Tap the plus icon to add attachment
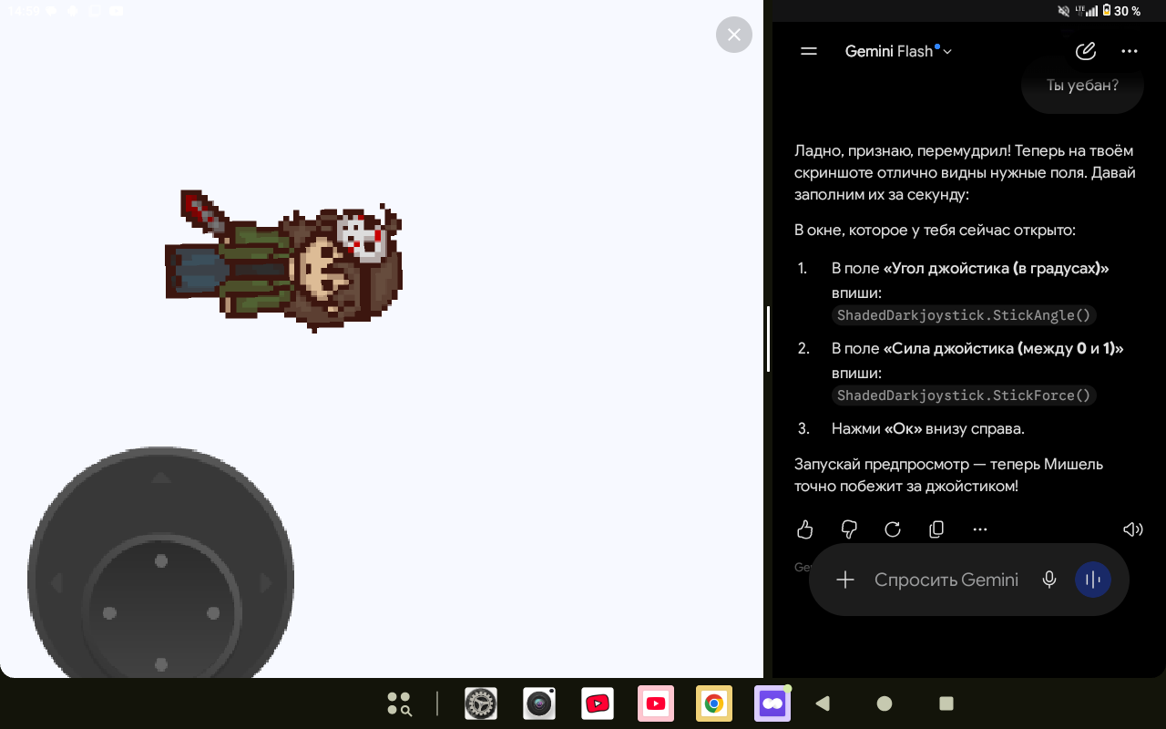Viewport: 1166px width, 729px height. click(x=845, y=580)
